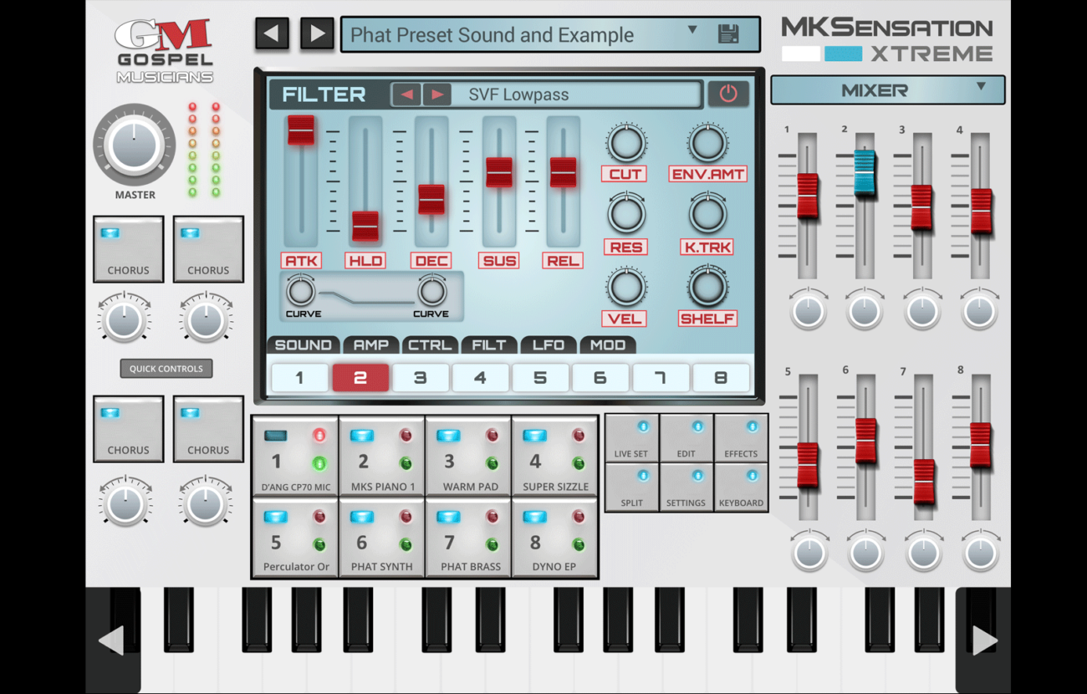The width and height of the screenshot is (1087, 694).
Task: Click the blue mixer channel 2 fader
Action: 865,172
